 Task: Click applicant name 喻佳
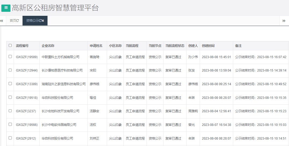[x=93, y=98]
